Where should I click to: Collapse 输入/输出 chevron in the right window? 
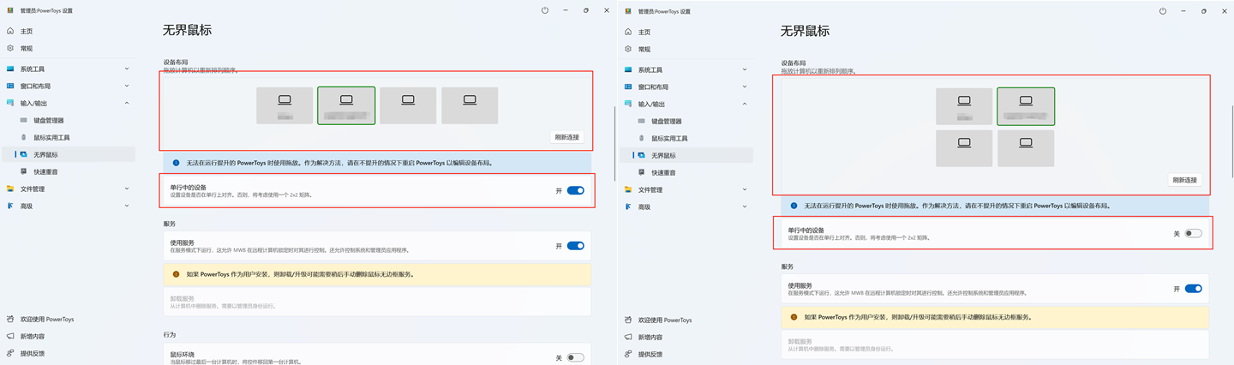pyautogui.click(x=745, y=104)
